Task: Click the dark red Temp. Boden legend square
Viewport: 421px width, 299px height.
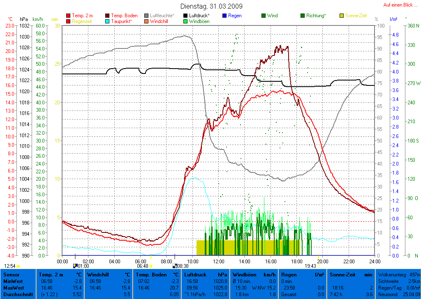Action: tap(108, 16)
